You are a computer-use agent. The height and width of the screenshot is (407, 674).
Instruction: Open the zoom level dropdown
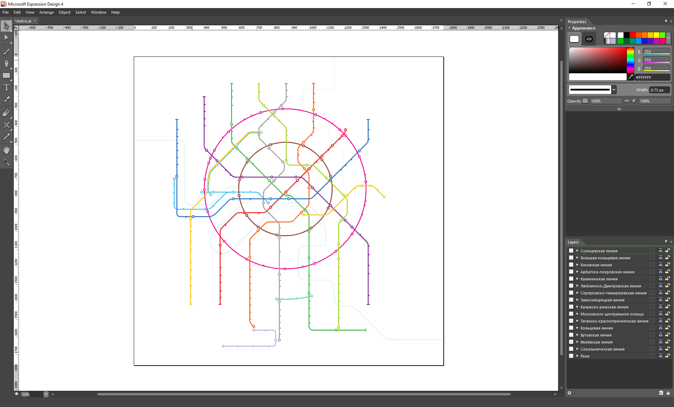point(46,394)
